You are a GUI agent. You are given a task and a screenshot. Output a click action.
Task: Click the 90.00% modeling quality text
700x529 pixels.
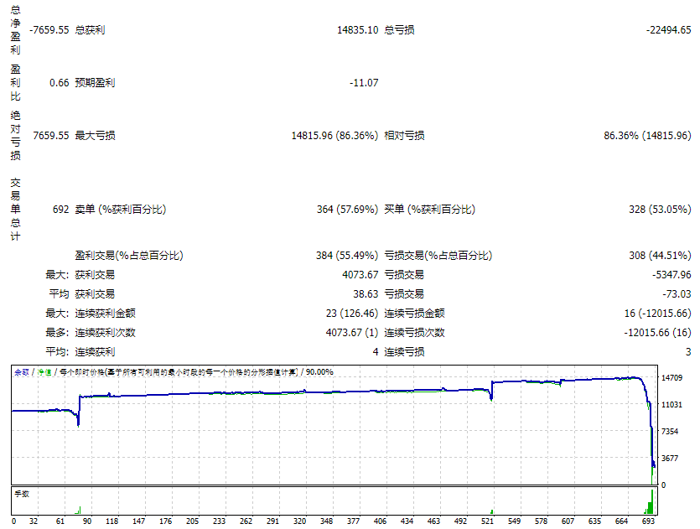319,371
